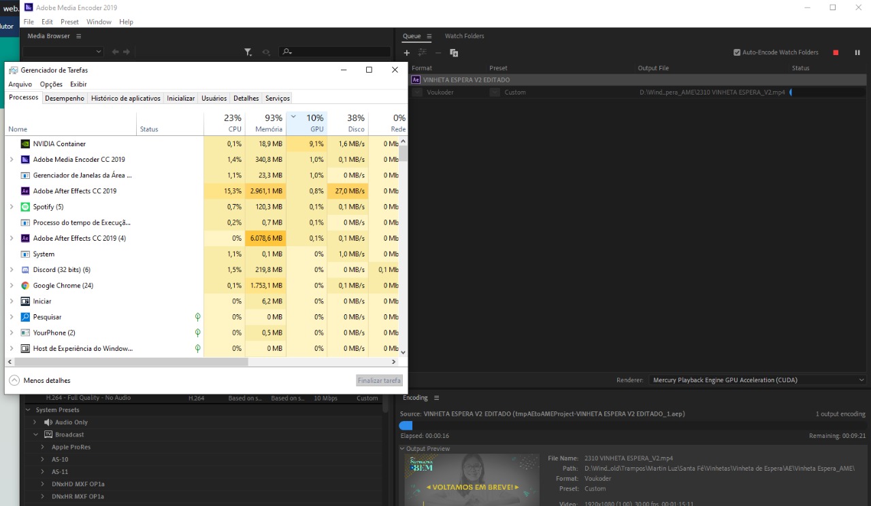Uncheck Auto-Encode Watch Folders checkbox
871x506 pixels.
(x=737, y=52)
